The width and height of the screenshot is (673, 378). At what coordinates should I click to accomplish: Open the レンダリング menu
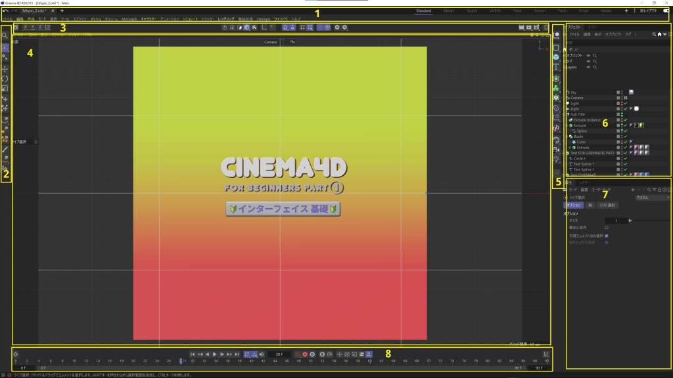pos(226,19)
